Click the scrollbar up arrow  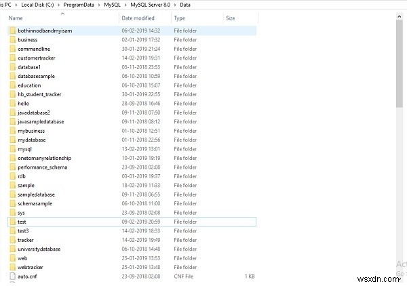tap(400, 16)
